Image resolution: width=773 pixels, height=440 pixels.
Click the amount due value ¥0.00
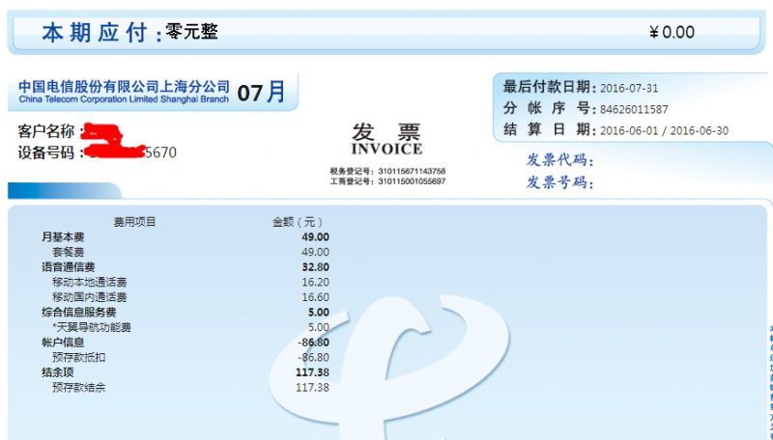coord(672,33)
